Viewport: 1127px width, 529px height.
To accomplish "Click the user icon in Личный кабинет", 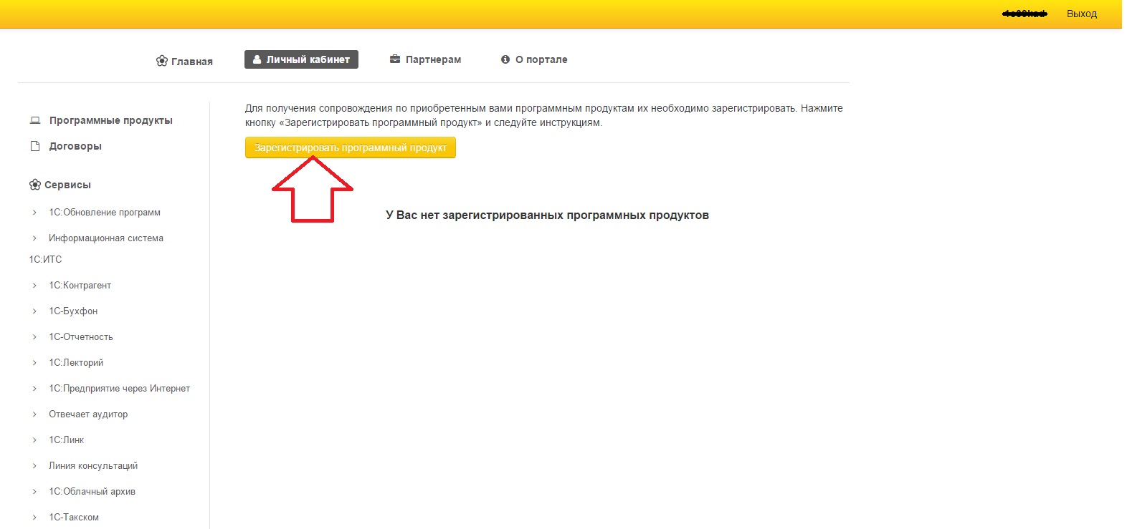I will click(x=257, y=59).
